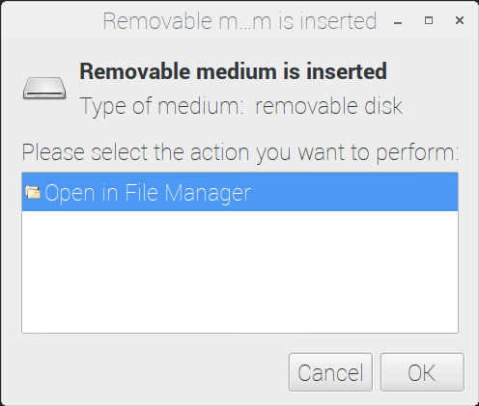This screenshot has height=406, width=479.
Task: Click the bold heading Removable medium is inserted
Action: [x=234, y=71]
